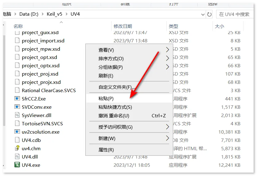This screenshot has height=176, width=257.
Task: Expand the 新建(W) submenu arrow
Action: (167, 138)
